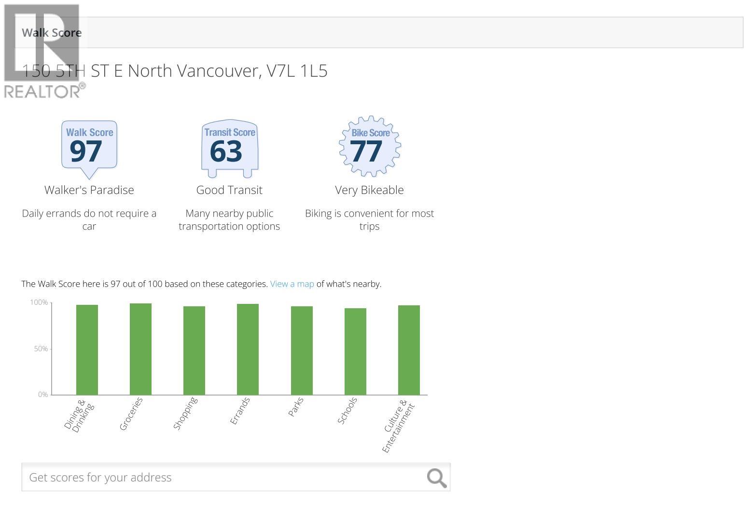Image resolution: width=751 pixels, height=520 pixels.
Task: Pick the Schools bar in the chart
Action: 355,352
